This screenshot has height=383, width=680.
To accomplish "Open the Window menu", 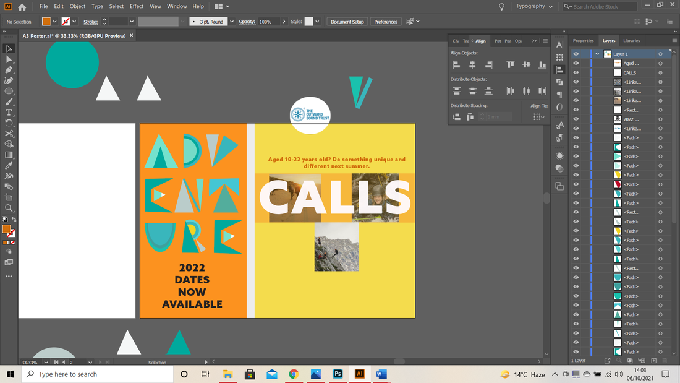I will point(177,7).
